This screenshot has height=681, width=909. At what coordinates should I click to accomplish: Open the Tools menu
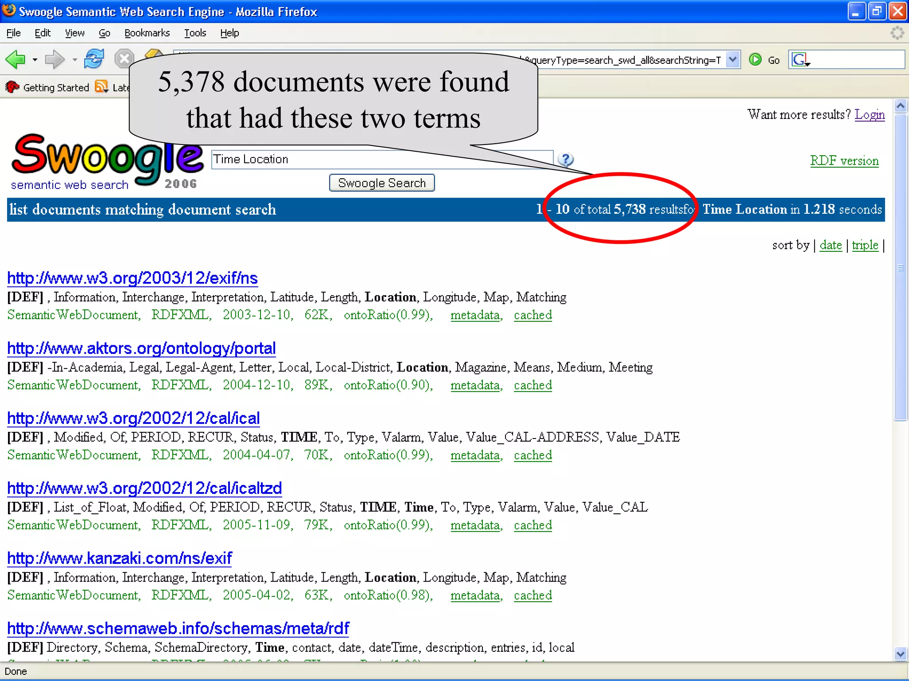(x=195, y=33)
